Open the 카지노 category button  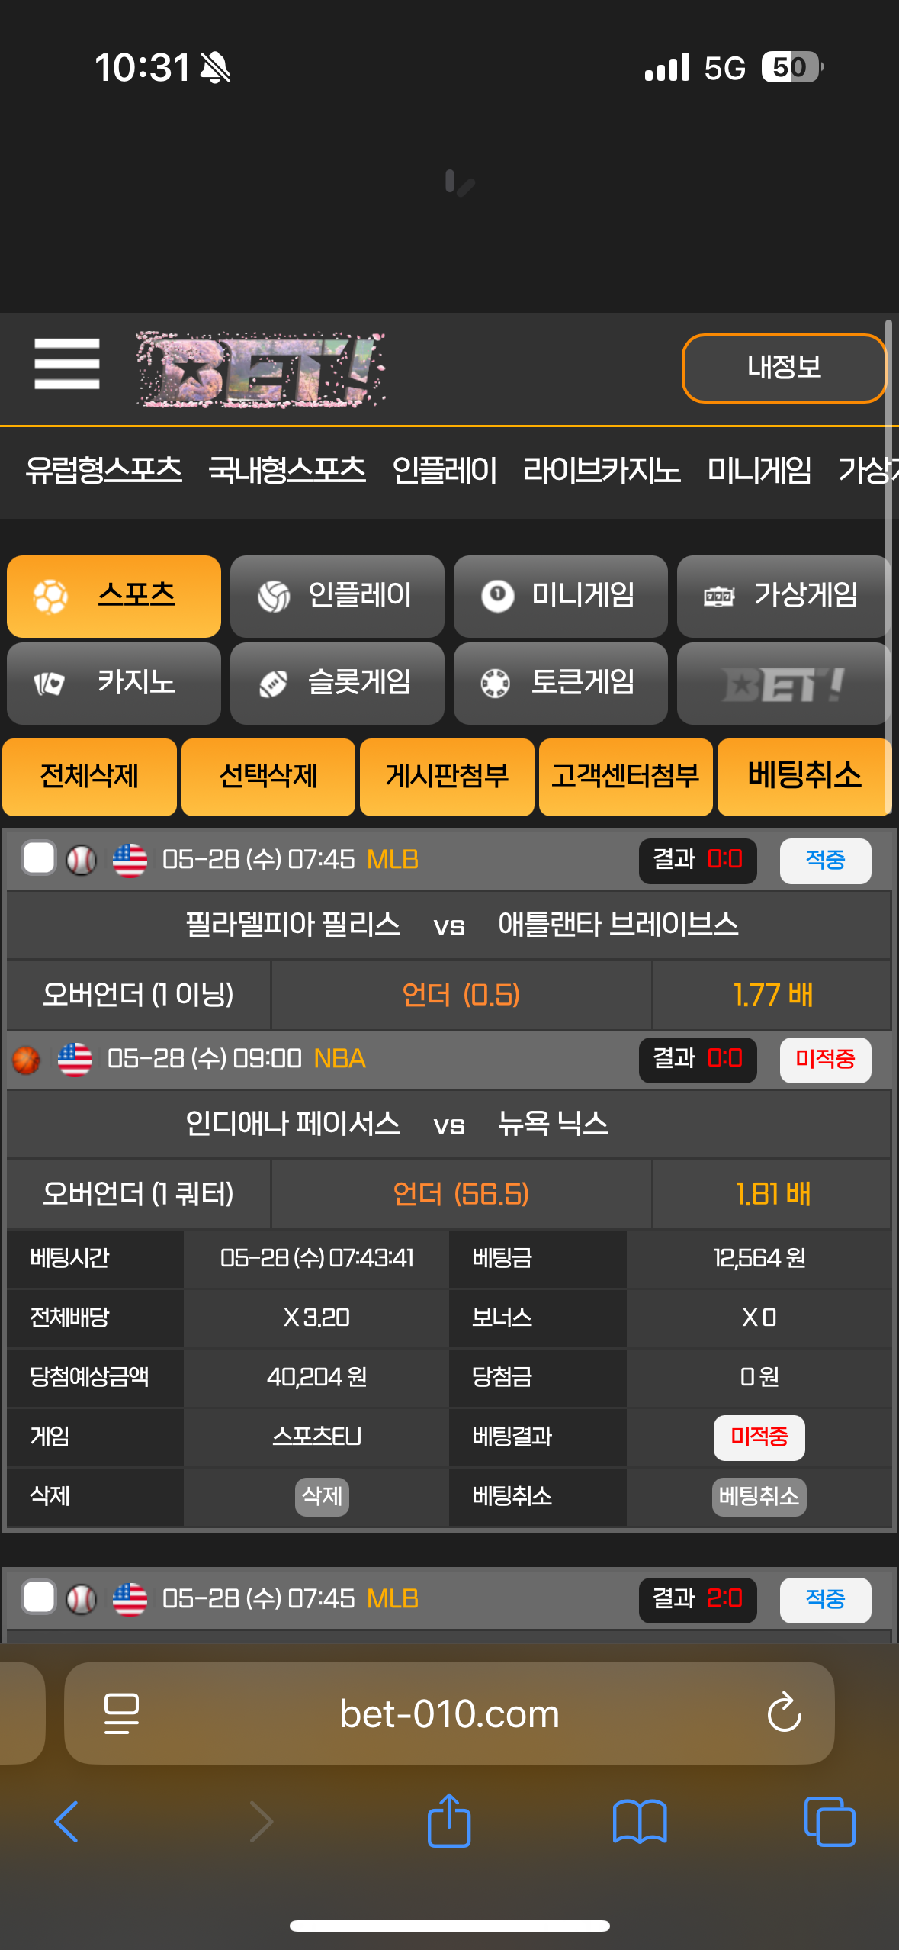click(x=114, y=683)
